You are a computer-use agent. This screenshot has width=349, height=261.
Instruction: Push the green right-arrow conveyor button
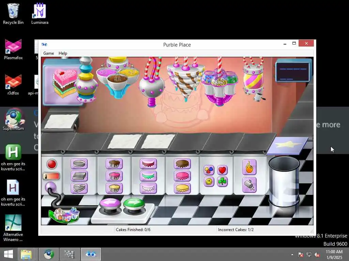coord(134,204)
